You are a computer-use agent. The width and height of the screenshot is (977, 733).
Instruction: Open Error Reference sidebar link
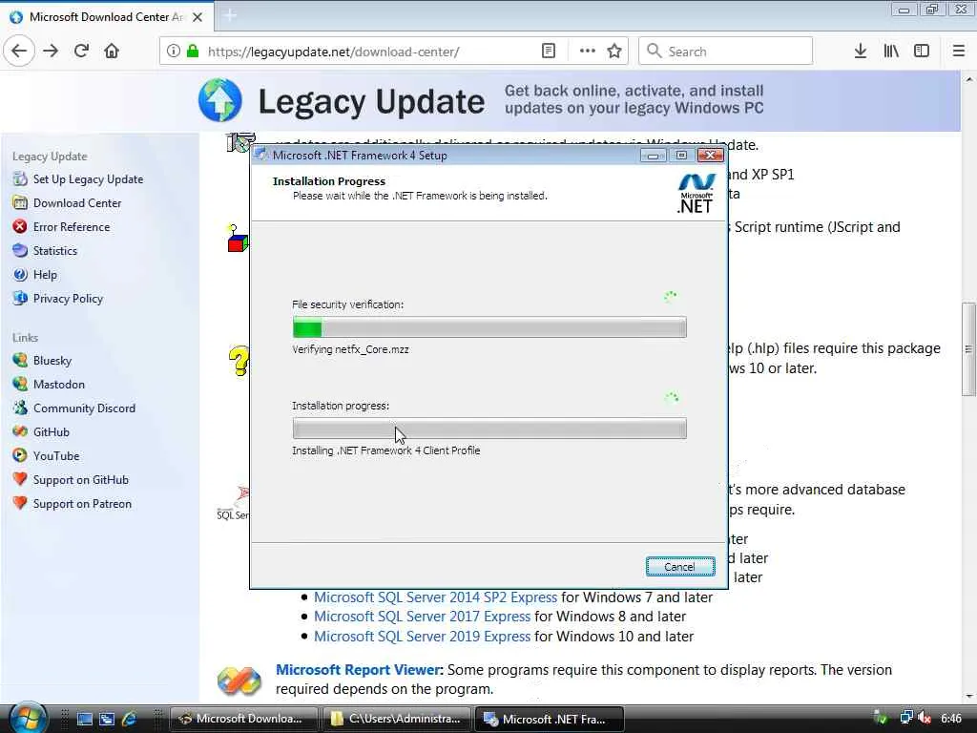point(71,227)
